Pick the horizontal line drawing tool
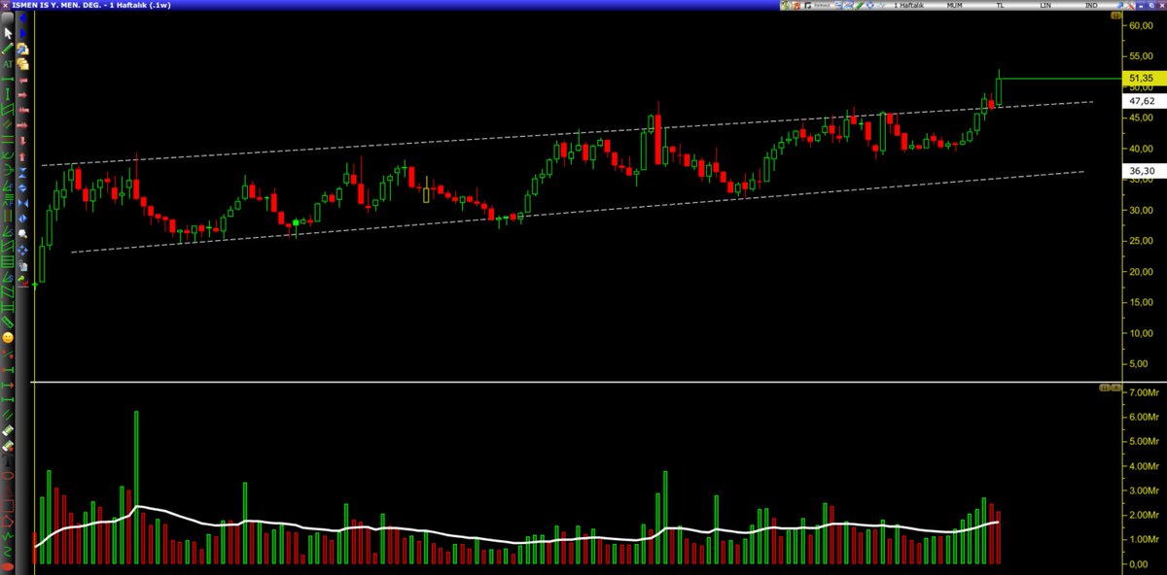The image size is (1167, 575). (x=8, y=79)
